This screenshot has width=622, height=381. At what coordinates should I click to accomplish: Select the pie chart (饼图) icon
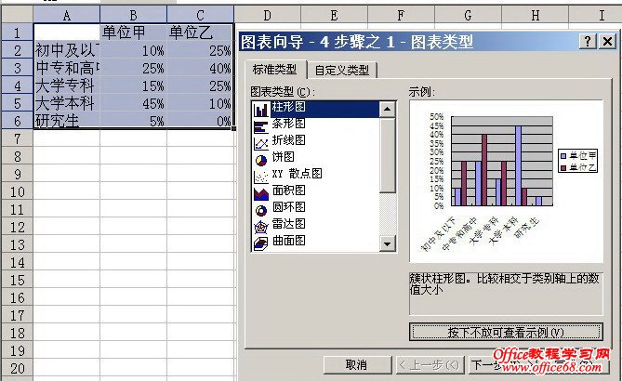[261, 160]
